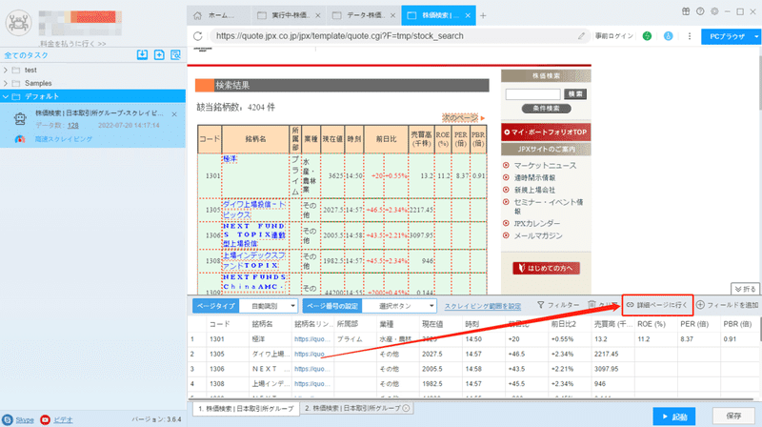Click the フィルター filter button
The width and height of the screenshot is (762, 427).
click(x=558, y=305)
